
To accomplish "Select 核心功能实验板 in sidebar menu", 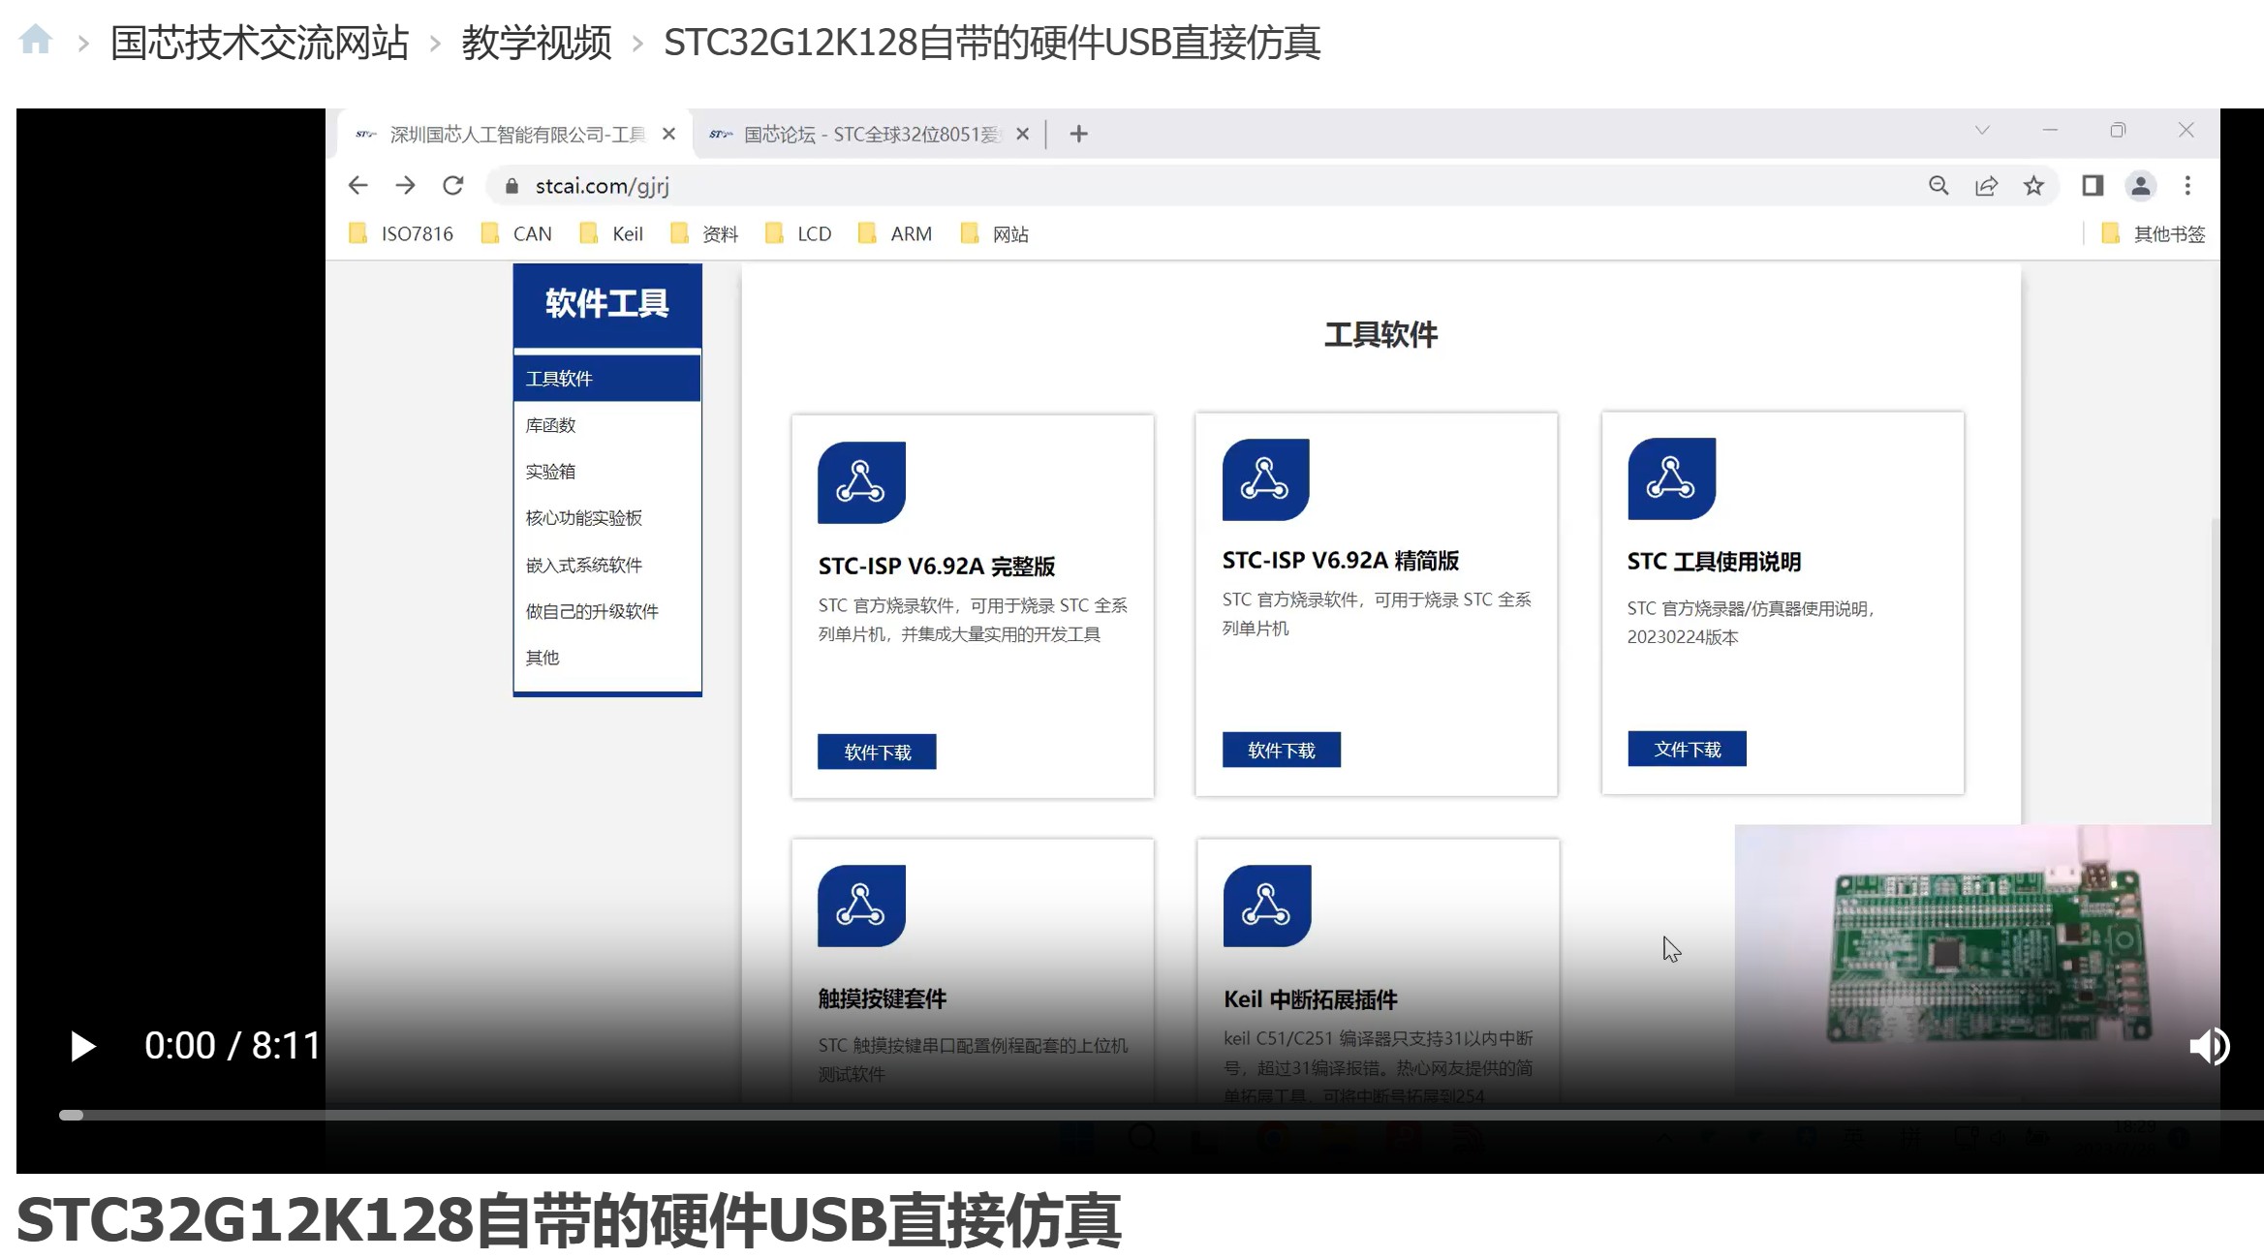I will point(607,517).
